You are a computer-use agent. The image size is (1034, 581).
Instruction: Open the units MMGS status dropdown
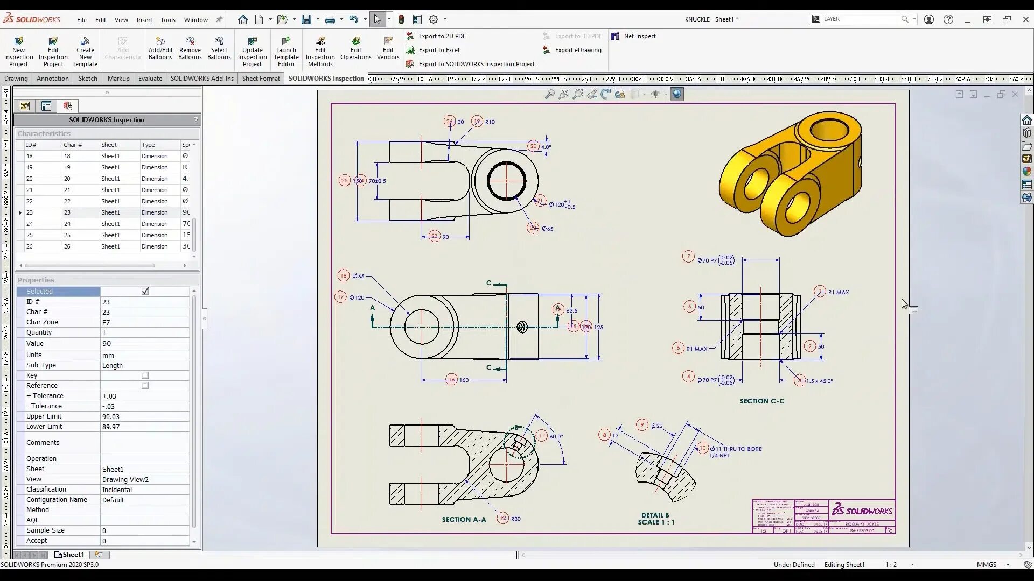1008,565
